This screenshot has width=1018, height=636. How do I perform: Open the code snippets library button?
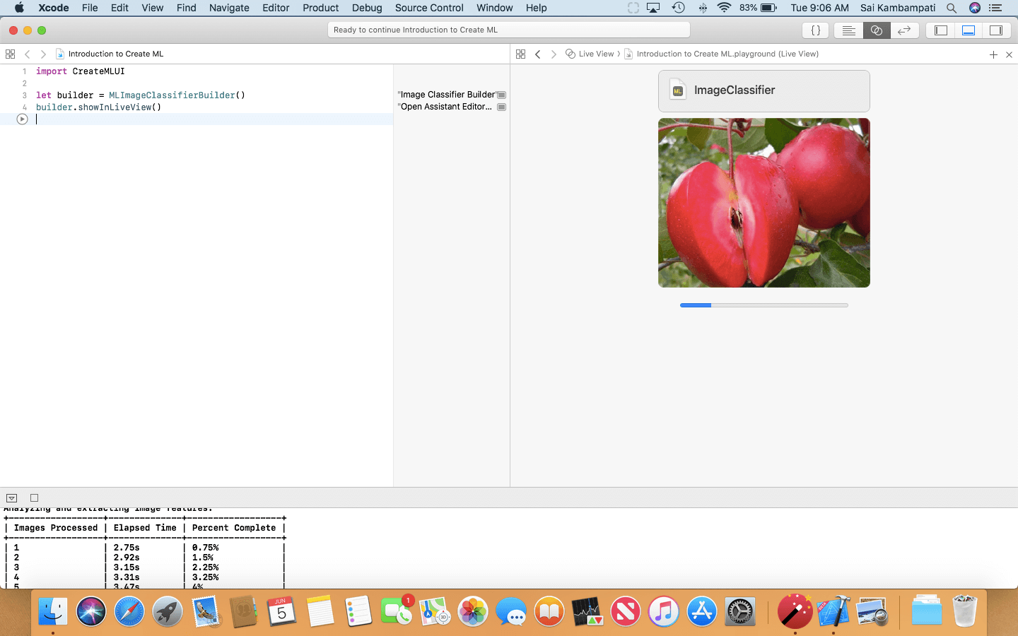pos(815,30)
